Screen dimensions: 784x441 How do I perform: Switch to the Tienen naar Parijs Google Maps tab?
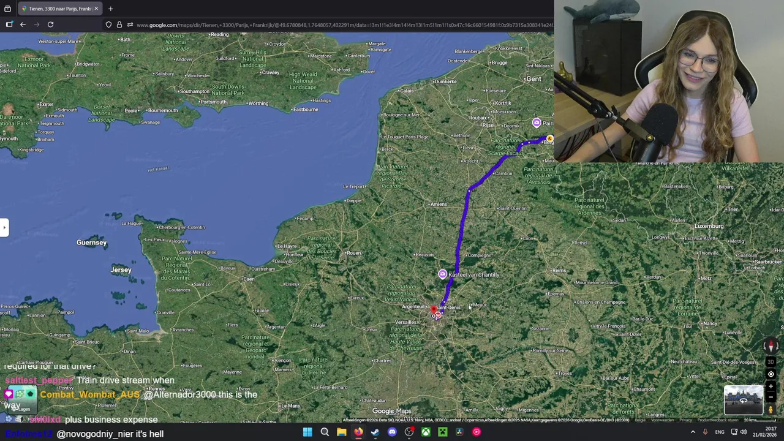coord(59,9)
